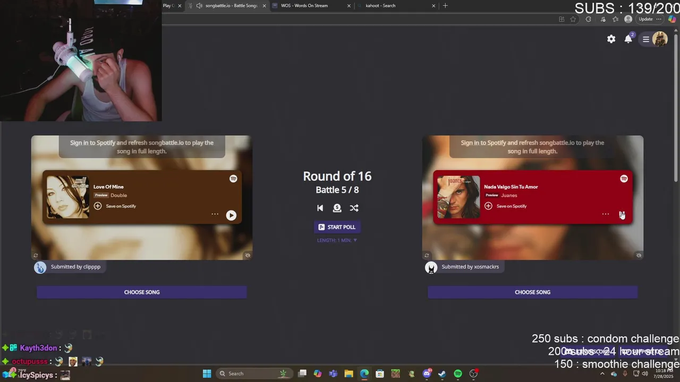The width and height of the screenshot is (680, 382).
Task: Toggle visibility of the right song panel
Action: point(639,255)
